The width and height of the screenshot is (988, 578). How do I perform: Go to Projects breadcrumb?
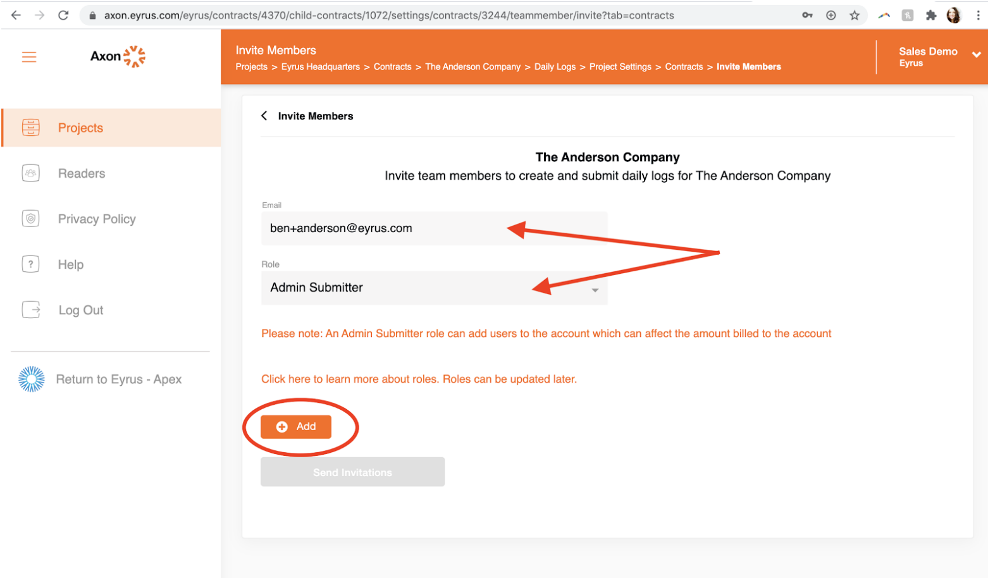coord(251,67)
